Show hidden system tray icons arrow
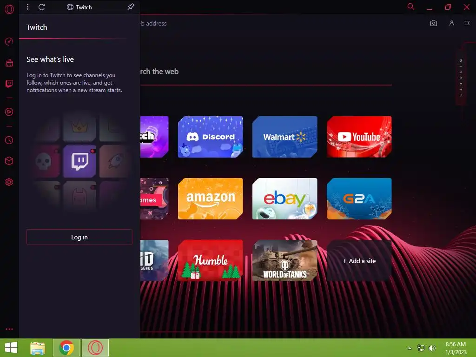This screenshot has width=476, height=357. tap(410, 348)
